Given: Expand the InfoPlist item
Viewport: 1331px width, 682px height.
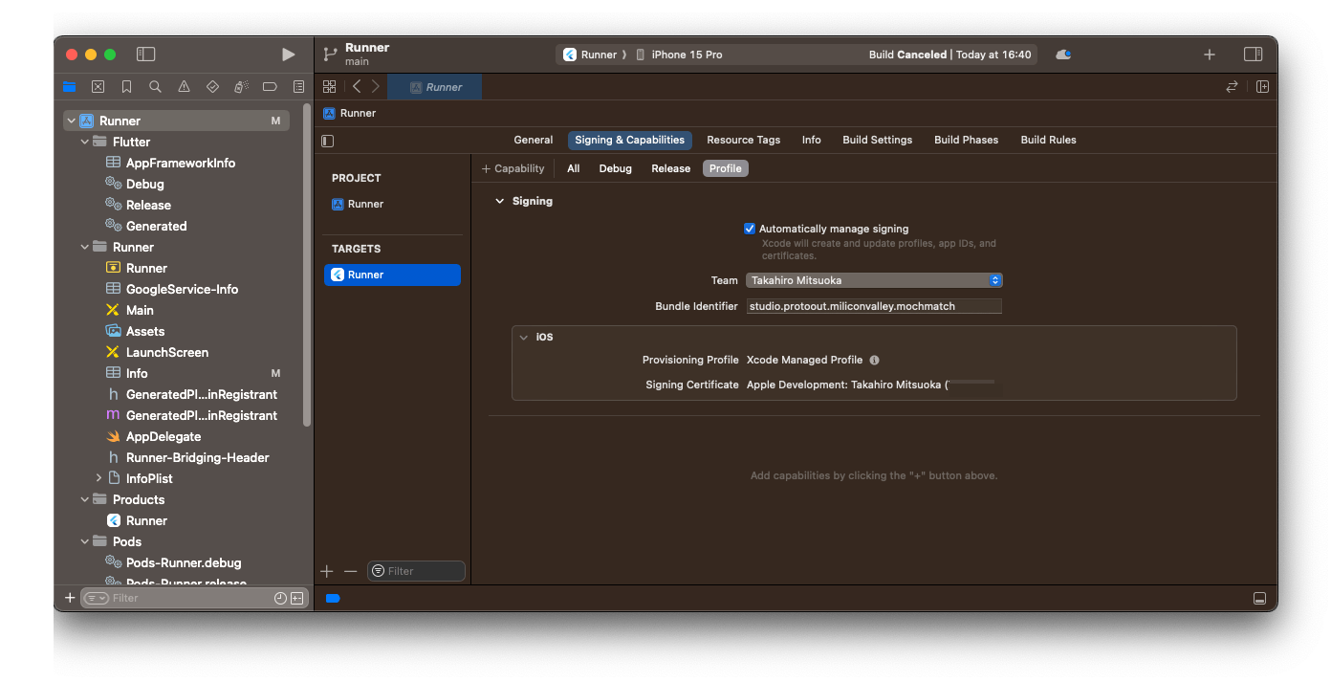Looking at the screenshot, I should tap(98, 478).
